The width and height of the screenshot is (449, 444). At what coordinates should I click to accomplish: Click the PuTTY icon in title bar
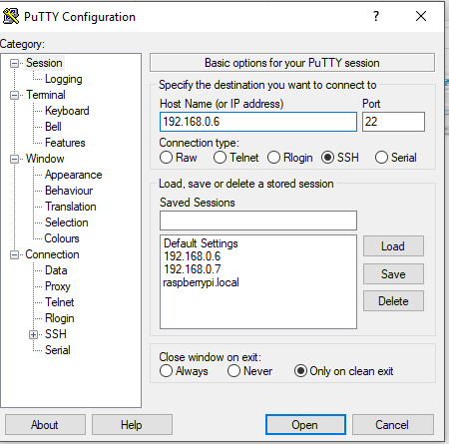11,16
